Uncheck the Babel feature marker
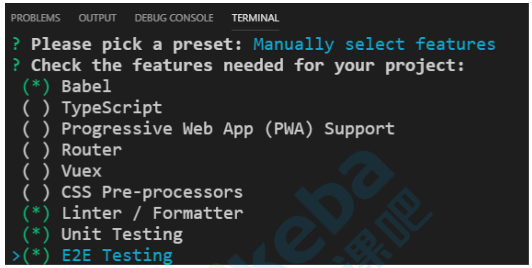This screenshot has width=532, height=268. pos(36,87)
